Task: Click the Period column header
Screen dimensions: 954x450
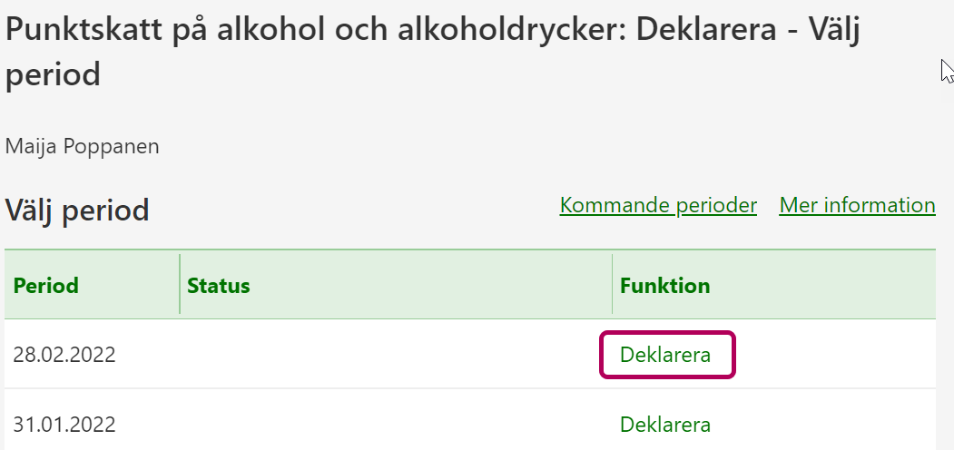Action: pos(46,286)
